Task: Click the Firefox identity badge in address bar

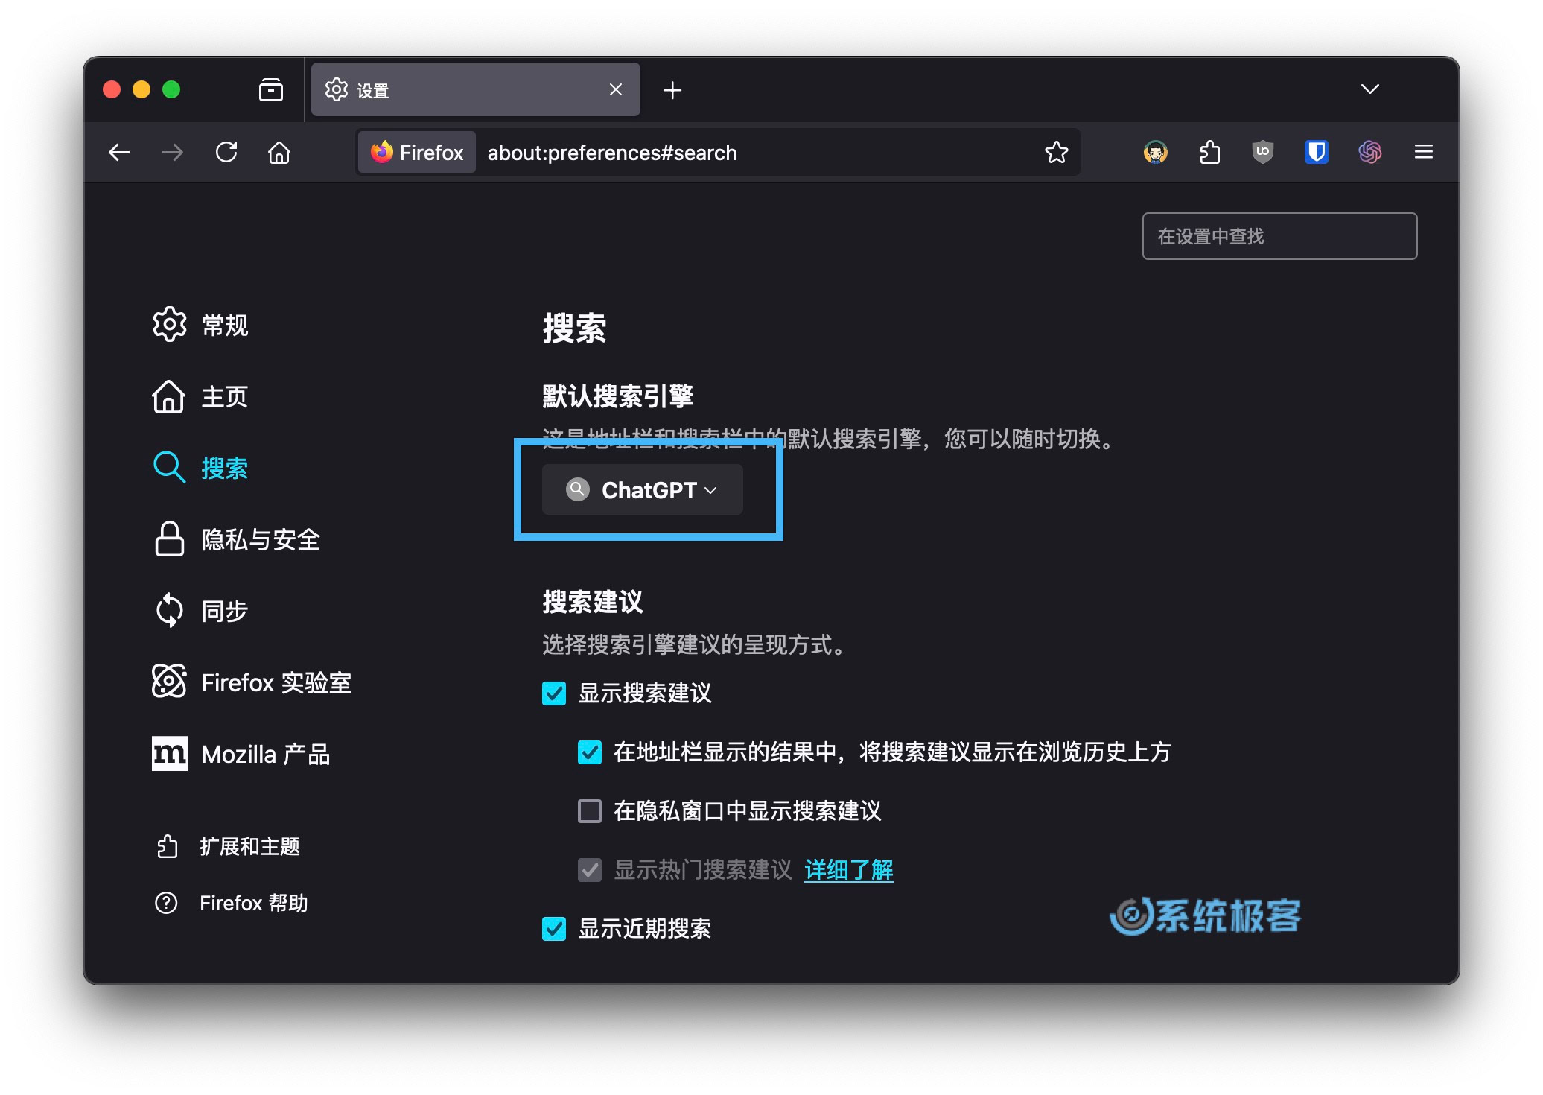Action: point(418,153)
